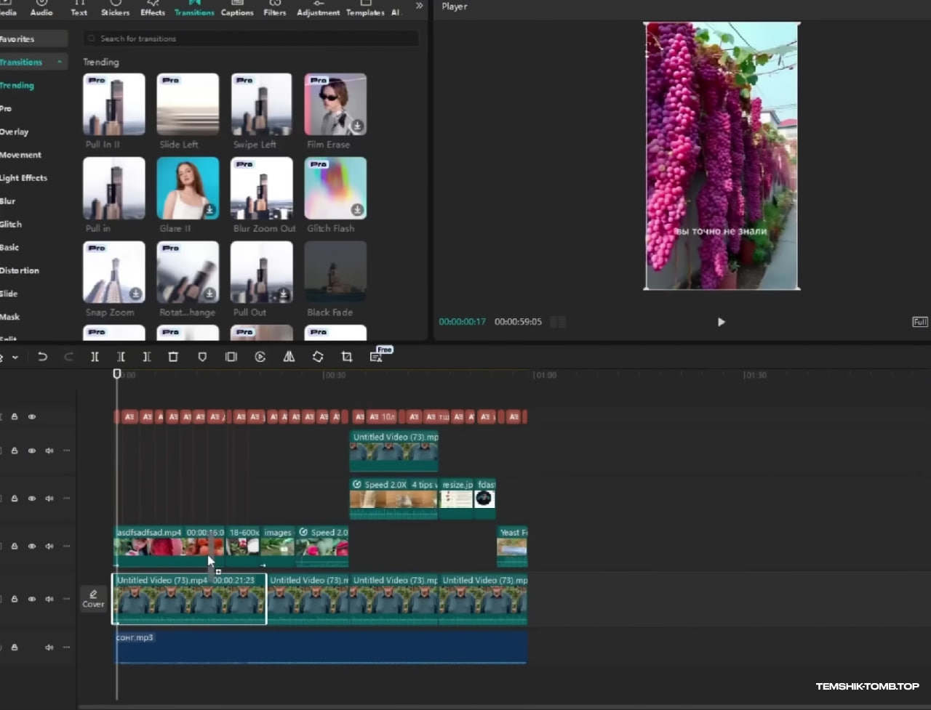
Task: Click the Undo arrow in timeline toolbar
Action: click(x=42, y=357)
